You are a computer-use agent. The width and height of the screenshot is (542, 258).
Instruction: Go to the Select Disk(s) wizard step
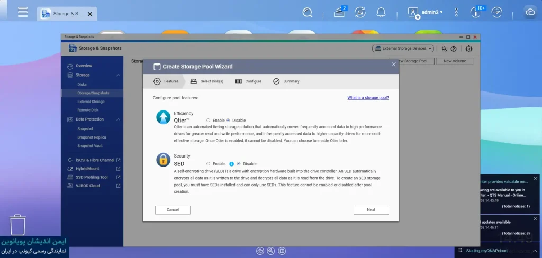pos(207,81)
